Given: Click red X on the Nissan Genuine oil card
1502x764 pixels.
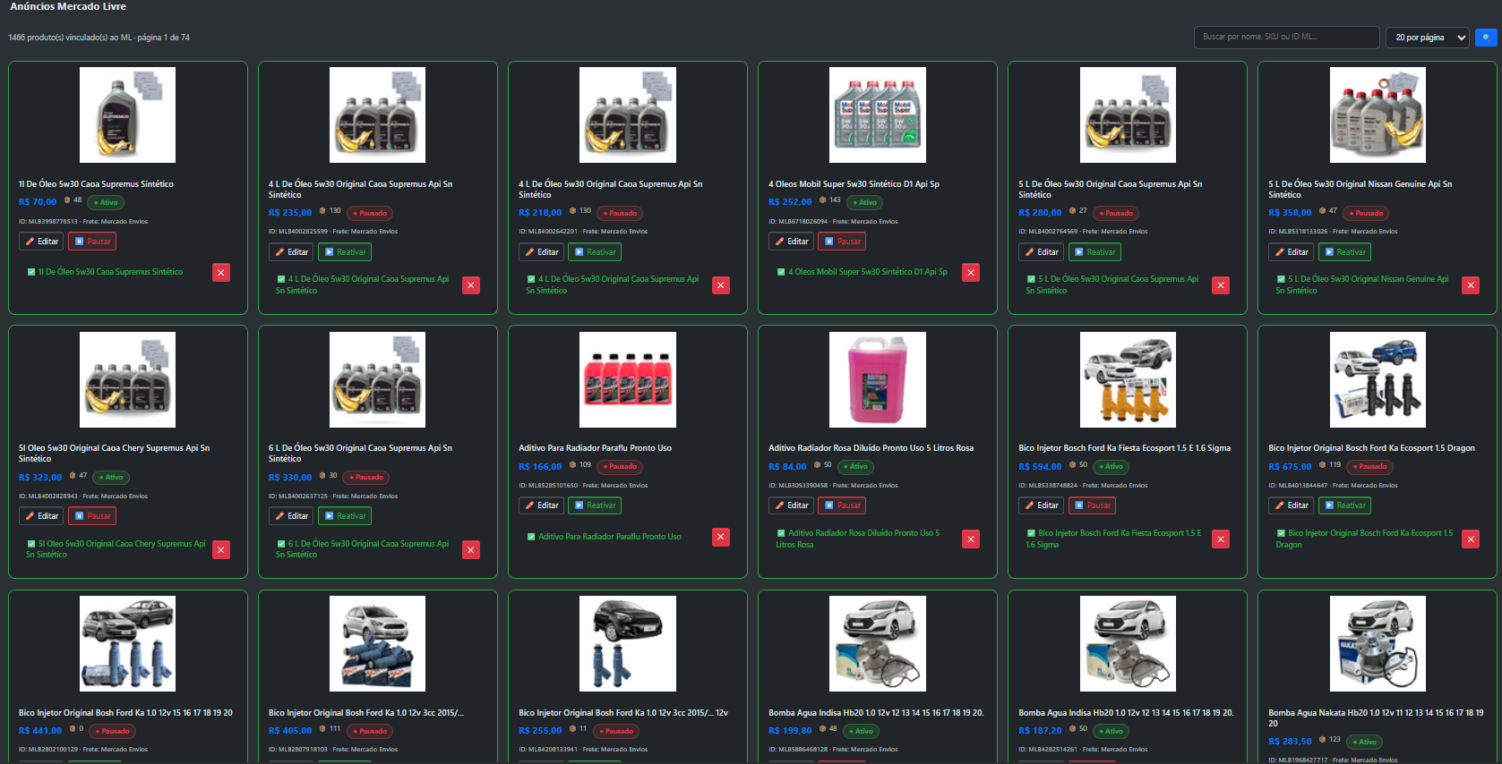Looking at the screenshot, I should click(1471, 285).
